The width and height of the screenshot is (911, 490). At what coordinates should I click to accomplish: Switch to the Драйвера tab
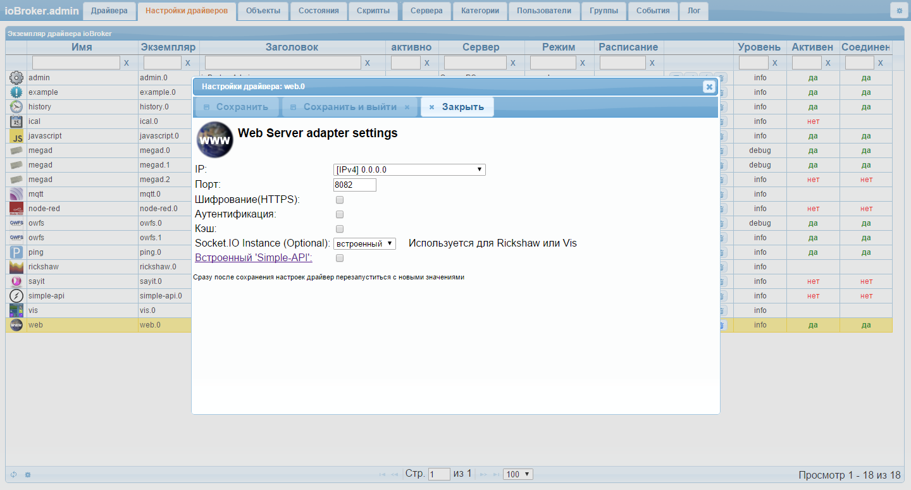click(x=109, y=11)
